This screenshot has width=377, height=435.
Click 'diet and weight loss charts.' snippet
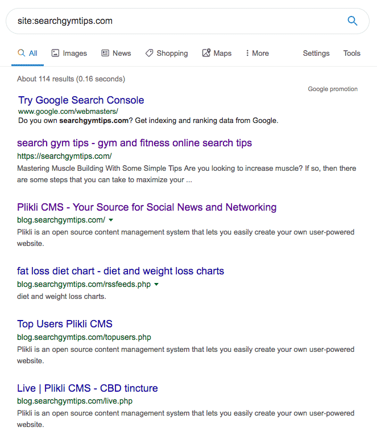pos(62,297)
